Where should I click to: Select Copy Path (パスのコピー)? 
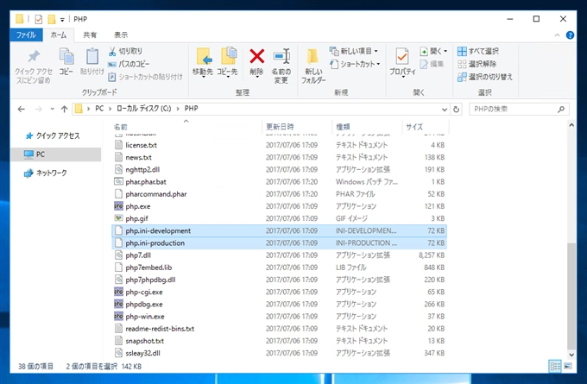pos(129,64)
